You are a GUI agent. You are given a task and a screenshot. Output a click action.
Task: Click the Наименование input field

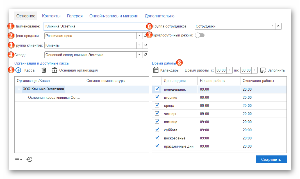point(96,26)
